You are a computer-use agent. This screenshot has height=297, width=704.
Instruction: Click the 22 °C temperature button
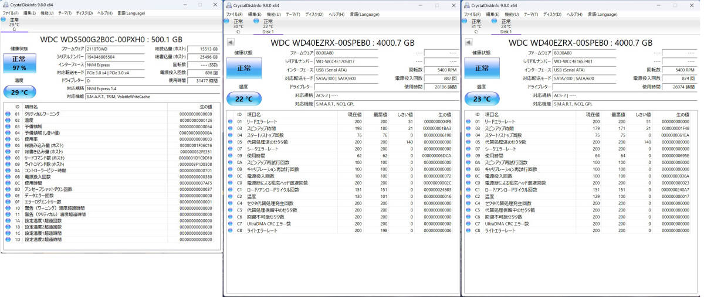pyautogui.click(x=245, y=98)
